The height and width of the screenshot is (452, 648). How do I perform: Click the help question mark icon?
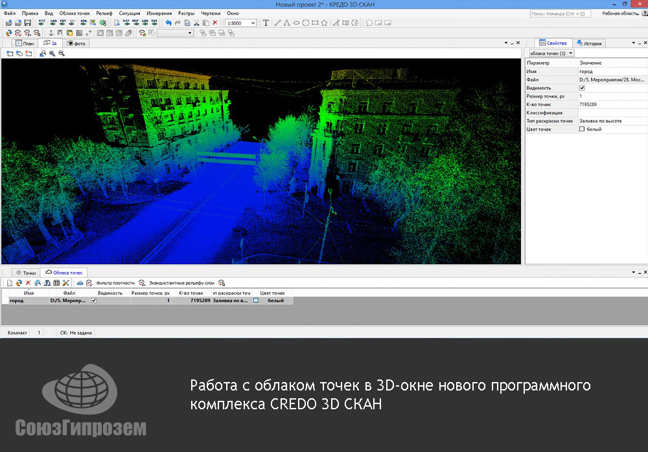point(645,14)
